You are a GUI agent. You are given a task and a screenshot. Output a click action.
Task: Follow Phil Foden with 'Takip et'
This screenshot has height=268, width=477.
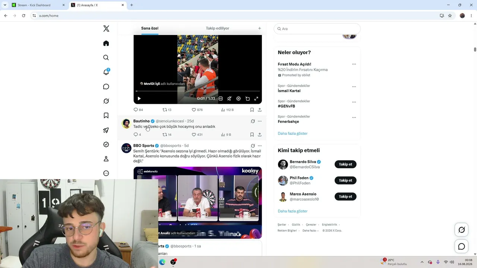tap(345, 181)
